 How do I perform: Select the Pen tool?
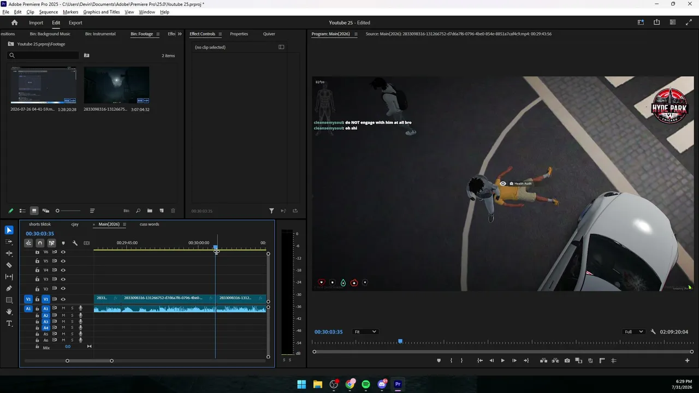9,288
